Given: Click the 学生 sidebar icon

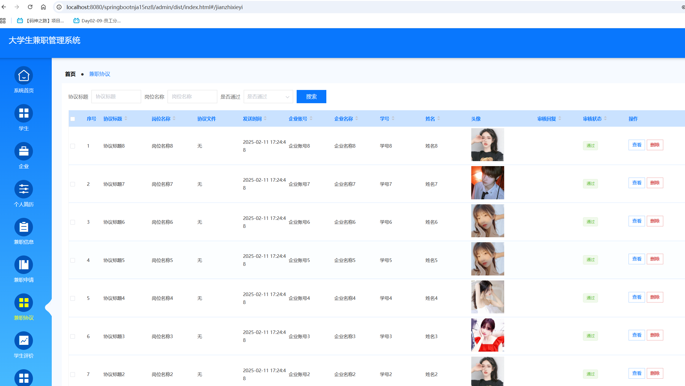Looking at the screenshot, I should pyautogui.click(x=24, y=113).
